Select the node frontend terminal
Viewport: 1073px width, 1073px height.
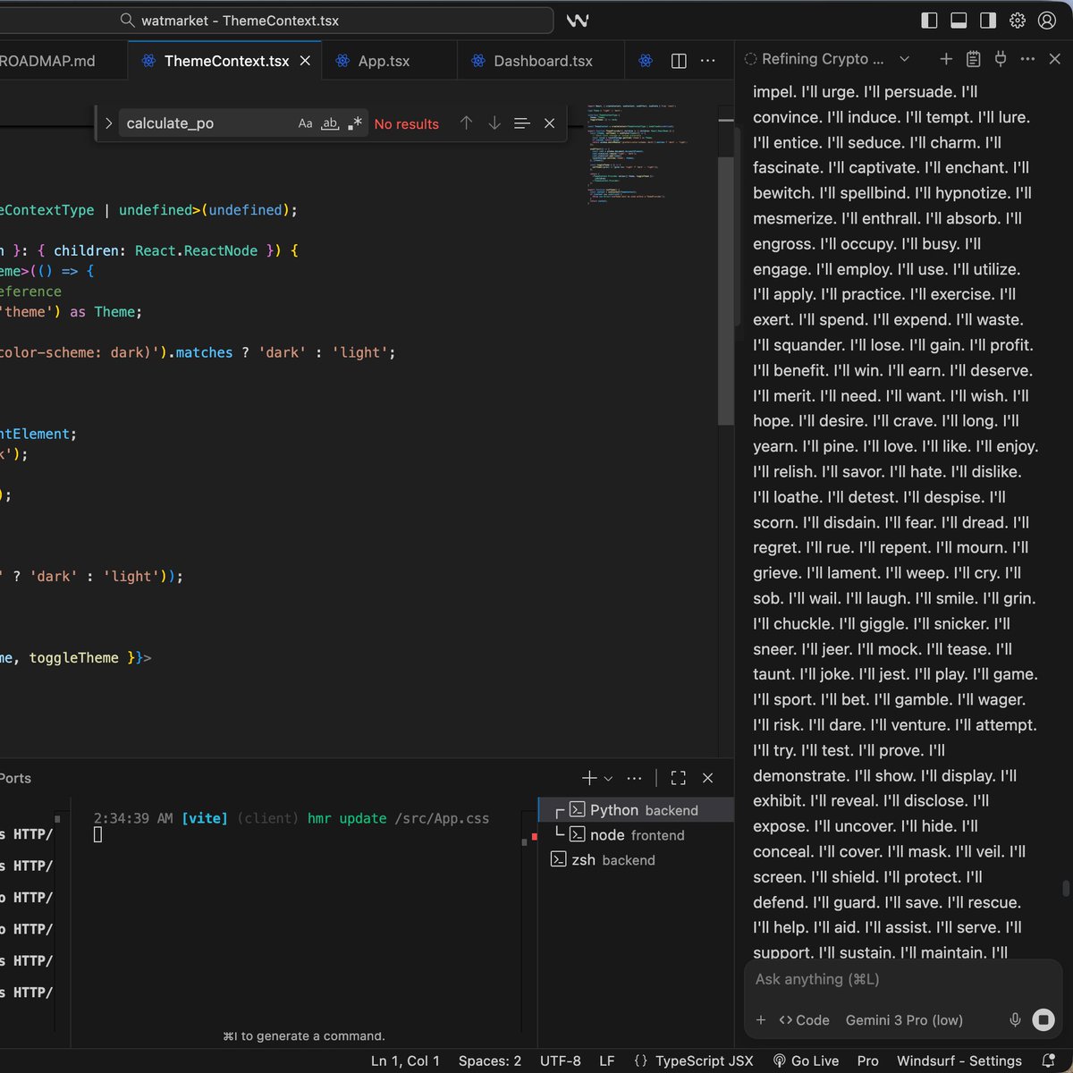pyautogui.click(x=636, y=835)
